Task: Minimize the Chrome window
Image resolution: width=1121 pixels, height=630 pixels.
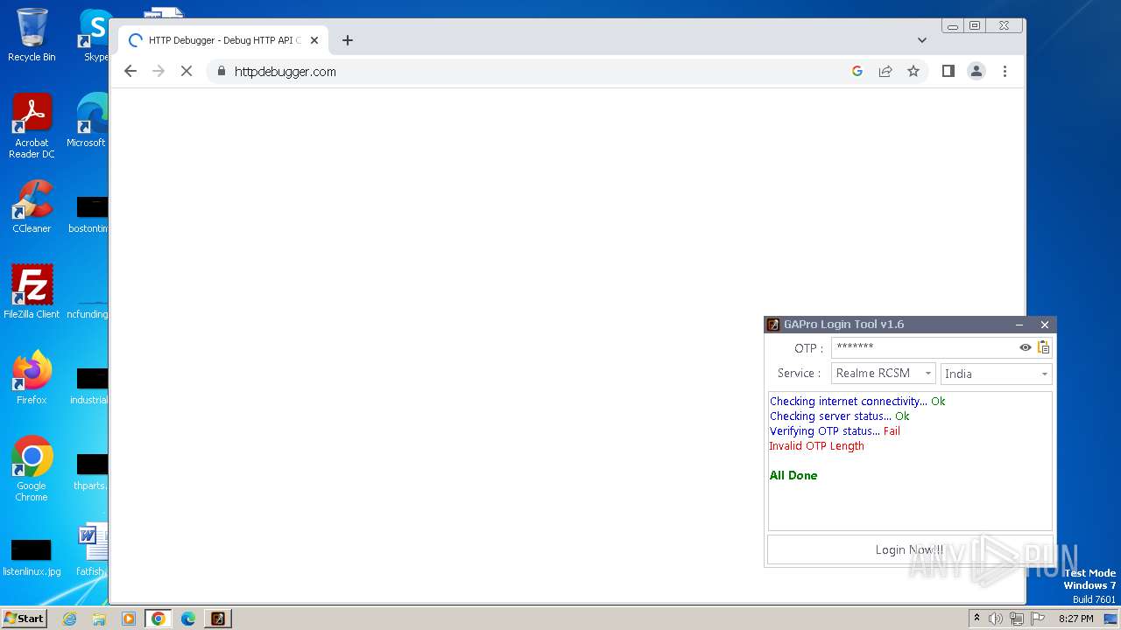Action: pyautogui.click(x=953, y=26)
